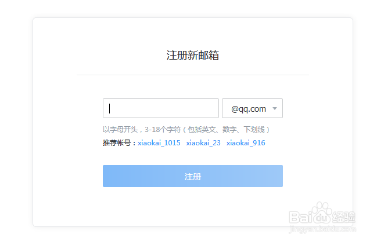This screenshot has height=242, width=377.
Task: Select suggested account xiaokai_1015
Action: click(159, 143)
